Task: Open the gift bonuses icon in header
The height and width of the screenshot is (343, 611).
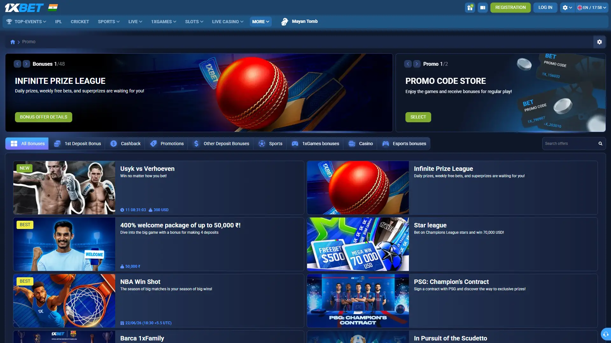Action: pyautogui.click(x=470, y=8)
